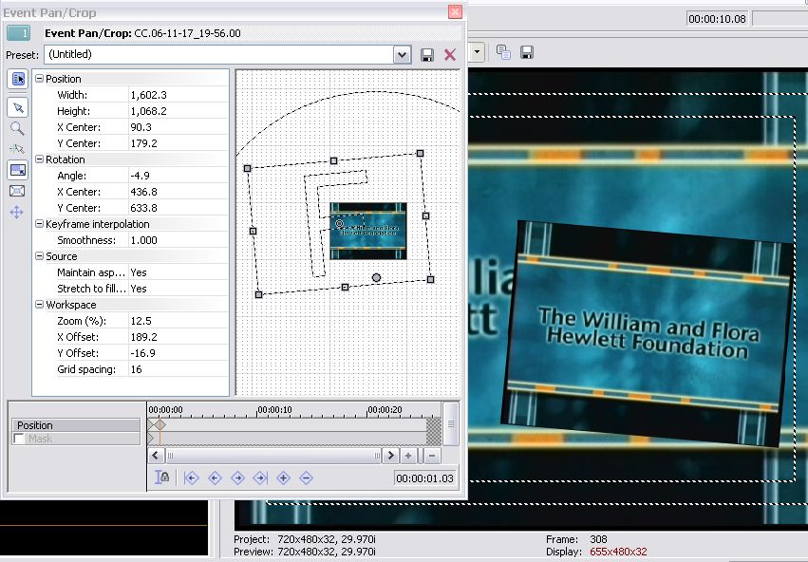Click the event chain icon numbered 1
The width and height of the screenshot is (808, 562).
coord(18,33)
